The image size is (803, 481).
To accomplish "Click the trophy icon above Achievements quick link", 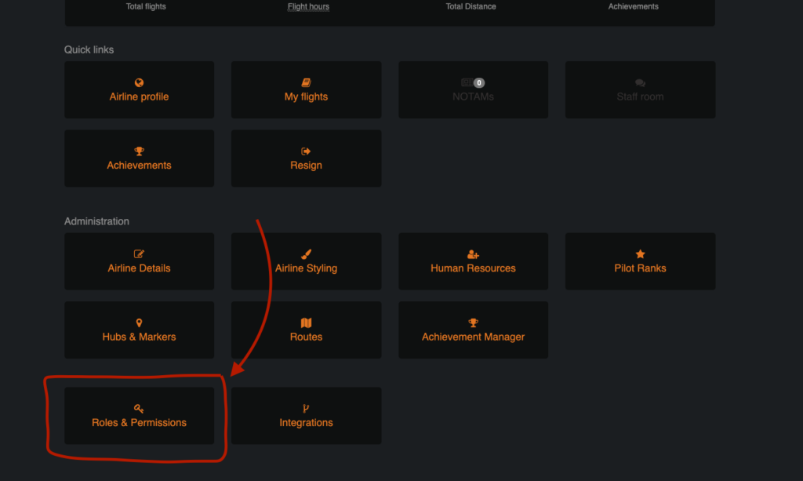I will [139, 151].
